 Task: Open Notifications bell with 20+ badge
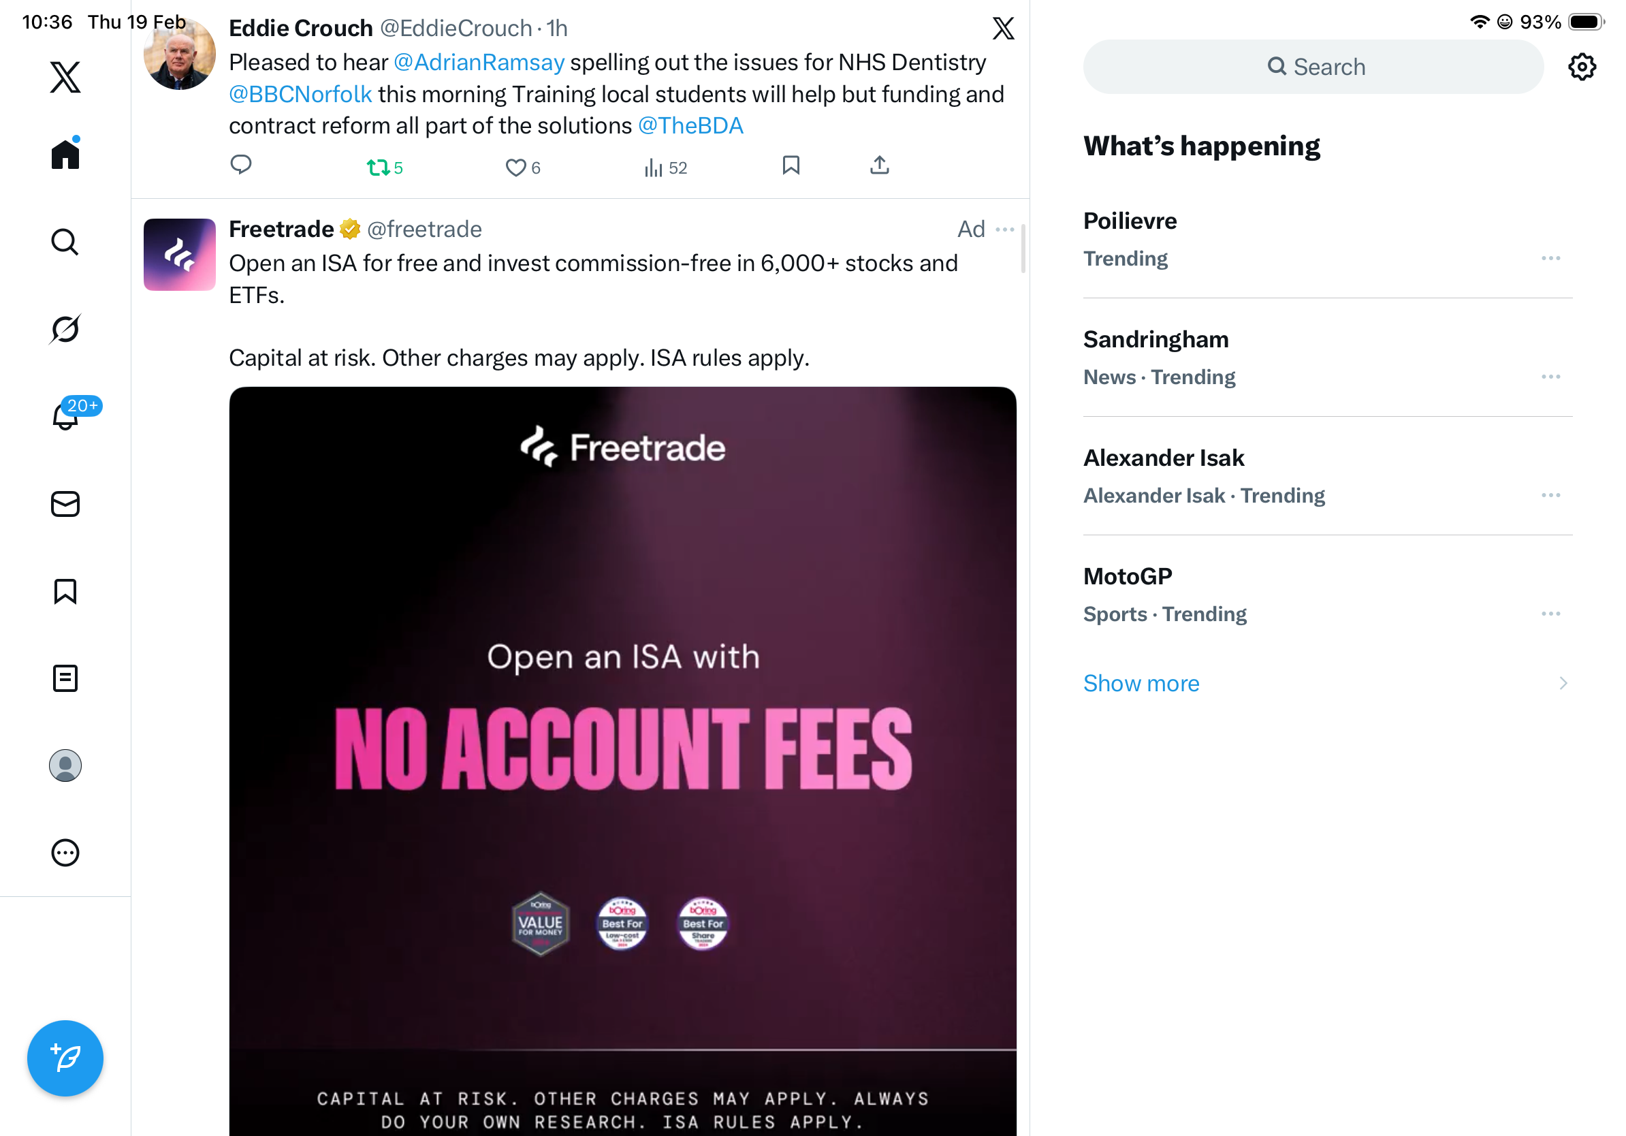coord(67,415)
